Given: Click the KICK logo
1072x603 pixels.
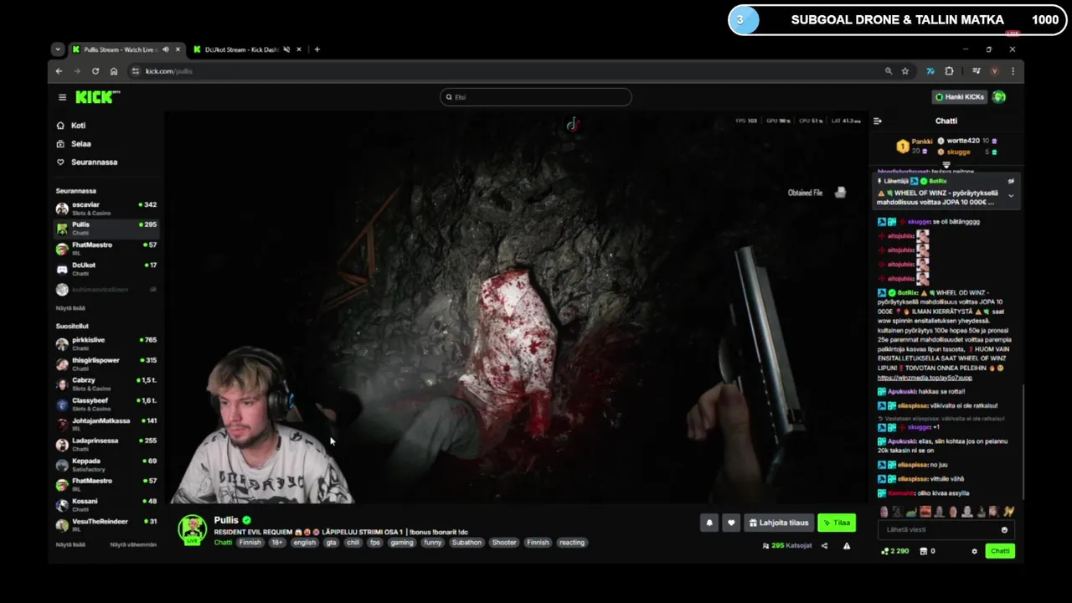Looking at the screenshot, I should [x=97, y=97].
